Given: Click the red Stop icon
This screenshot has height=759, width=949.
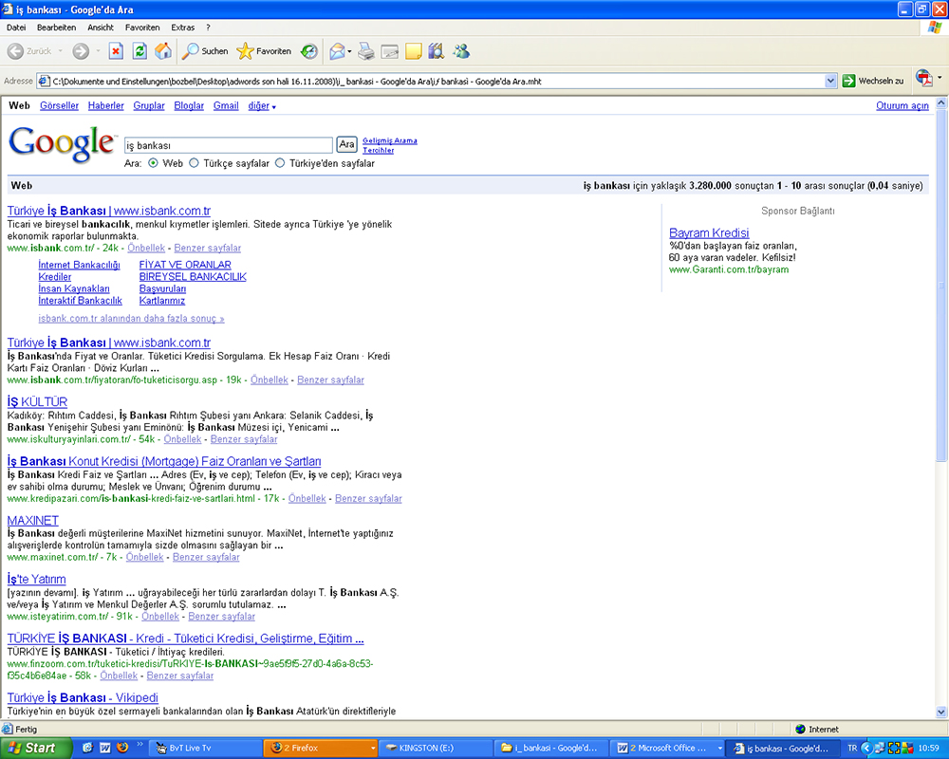Looking at the screenshot, I should click(x=116, y=51).
